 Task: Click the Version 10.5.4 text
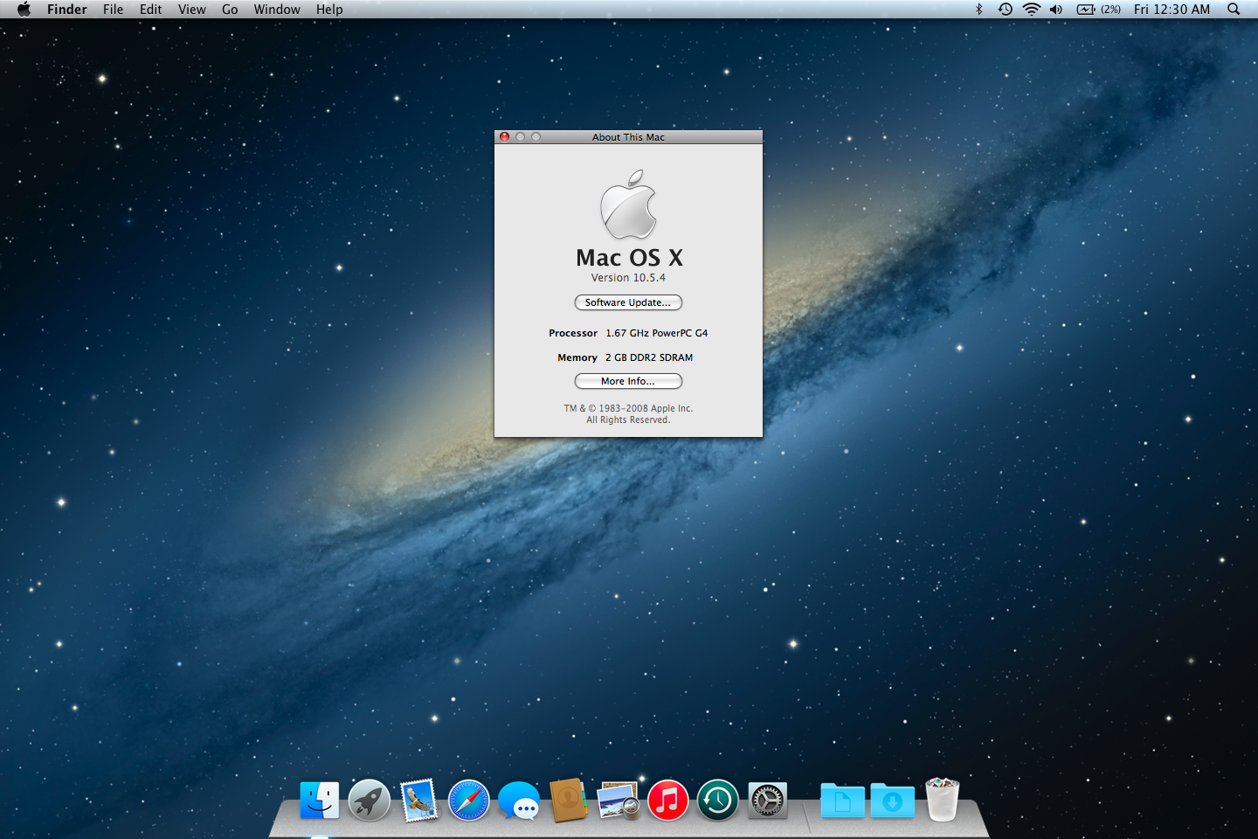[628, 278]
